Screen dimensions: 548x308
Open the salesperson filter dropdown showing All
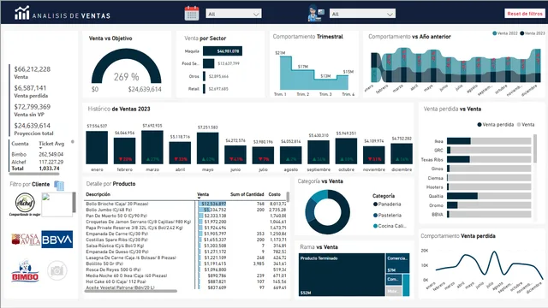[x=362, y=14]
